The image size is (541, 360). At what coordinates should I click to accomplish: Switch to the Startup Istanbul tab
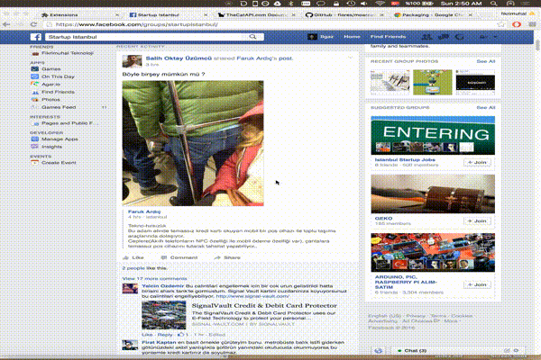(168, 14)
